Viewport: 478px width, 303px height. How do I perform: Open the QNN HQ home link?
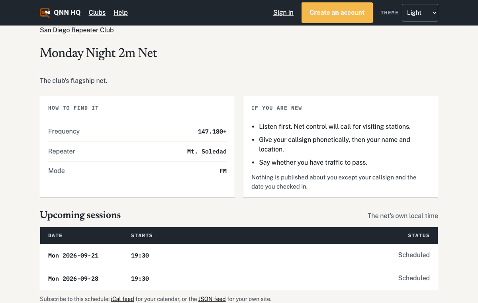(60, 13)
